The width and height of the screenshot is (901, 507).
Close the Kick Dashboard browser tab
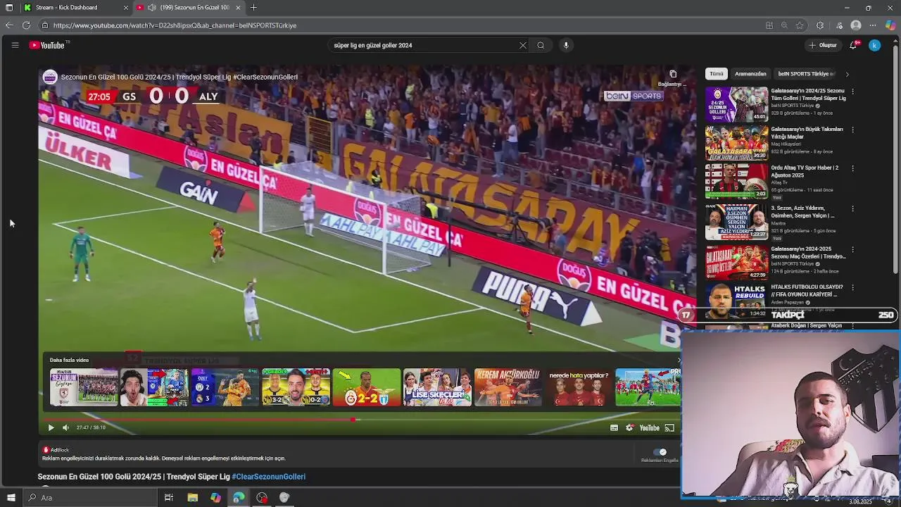coord(126,8)
